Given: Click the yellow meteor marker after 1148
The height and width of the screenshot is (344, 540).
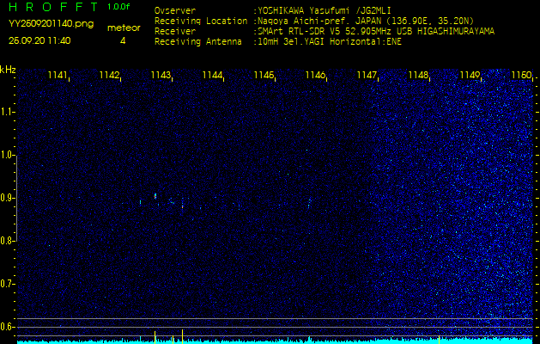Looking at the screenshot, I should pyautogui.click(x=439, y=339).
